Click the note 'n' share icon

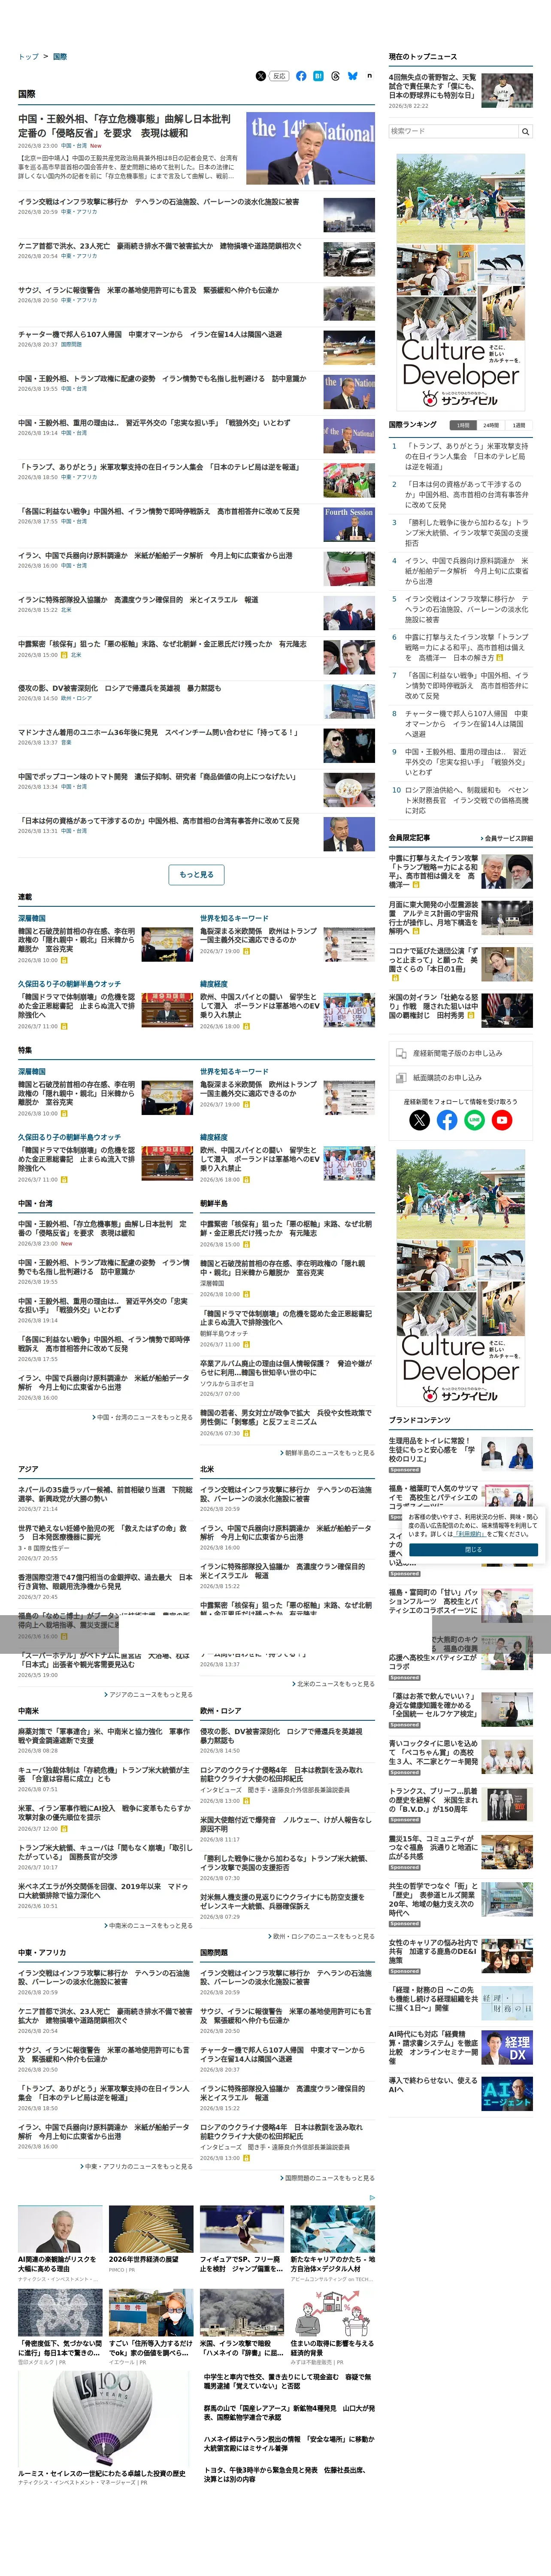coord(369,76)
